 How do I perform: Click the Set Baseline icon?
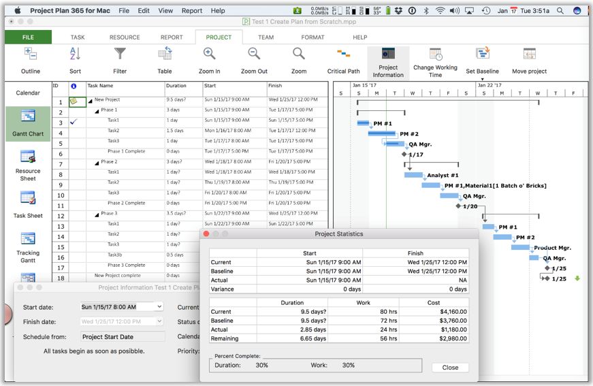pos(482,53)
